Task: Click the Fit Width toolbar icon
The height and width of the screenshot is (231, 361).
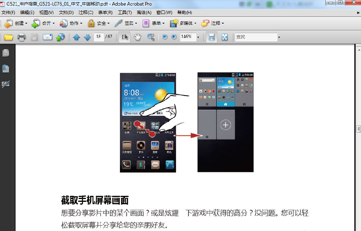Action: tap(212, 37)
